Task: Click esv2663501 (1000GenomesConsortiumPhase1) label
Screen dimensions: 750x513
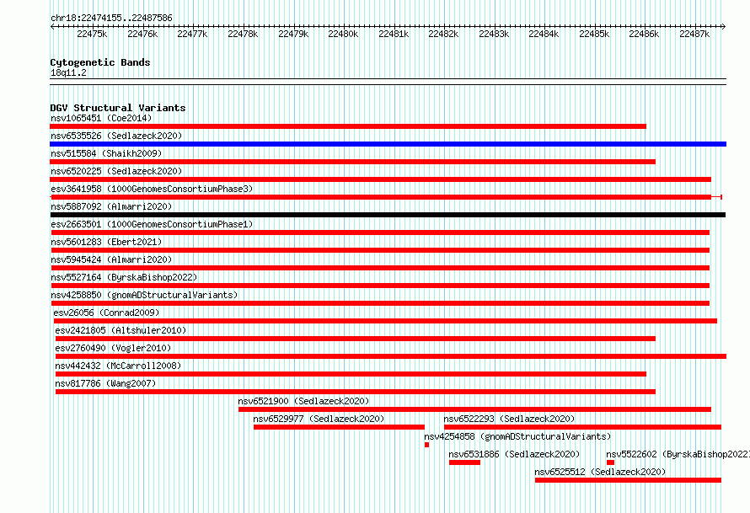Action: (152, 224)
